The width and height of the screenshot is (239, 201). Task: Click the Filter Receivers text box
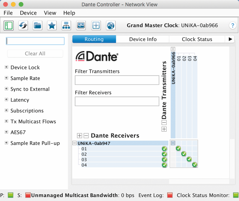(117, 101)
